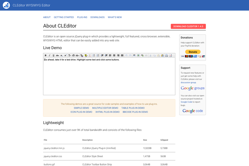This screenshot has height=166, width=249.
Task: Click the outdent icon
Action: 102,55
